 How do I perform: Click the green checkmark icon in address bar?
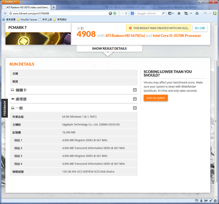pos(115,13)
